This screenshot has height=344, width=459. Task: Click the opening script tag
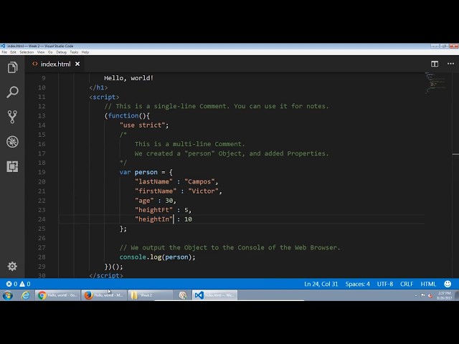[x=104, y=97]
